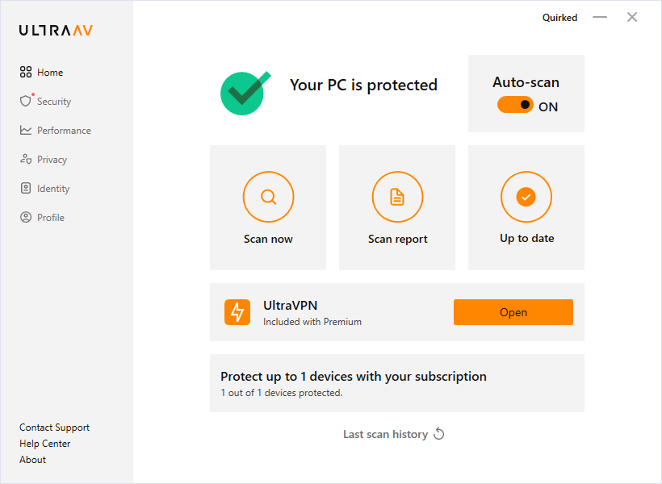This screenshot has height=484, width=662.
Task: Go to the Home menu item
Action: (49, 73)
